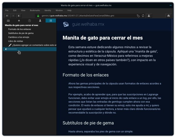Toggle the left sidebar button in toolbar
The width and height of the screenshot is (176, 138).
(x=19, y=16)
